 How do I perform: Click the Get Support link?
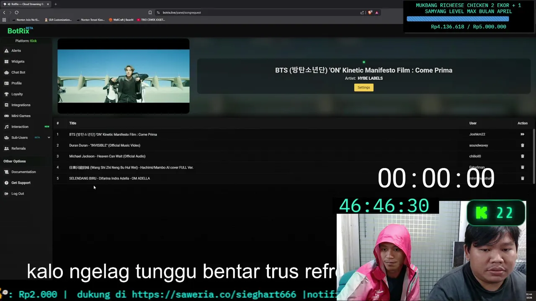[x=21, y=183]
